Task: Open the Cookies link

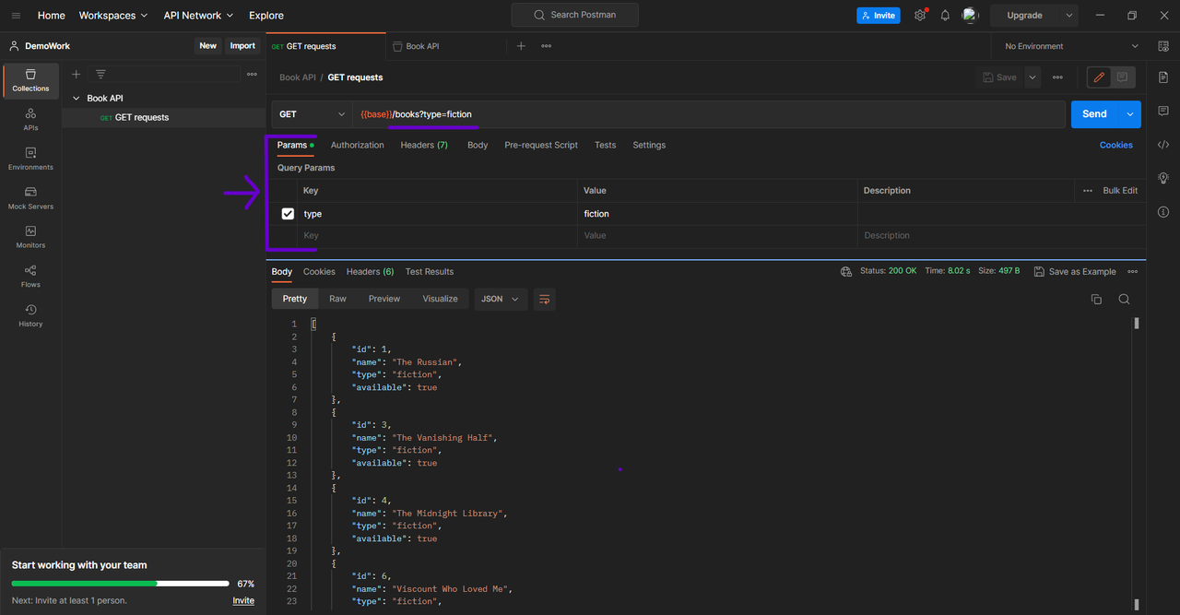Action: pyautogui.click(x=1116, y=146)
